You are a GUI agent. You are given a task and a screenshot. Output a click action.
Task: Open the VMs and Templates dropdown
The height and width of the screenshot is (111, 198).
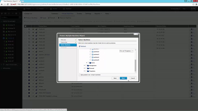pyautogui.click(x=127, y=51)
